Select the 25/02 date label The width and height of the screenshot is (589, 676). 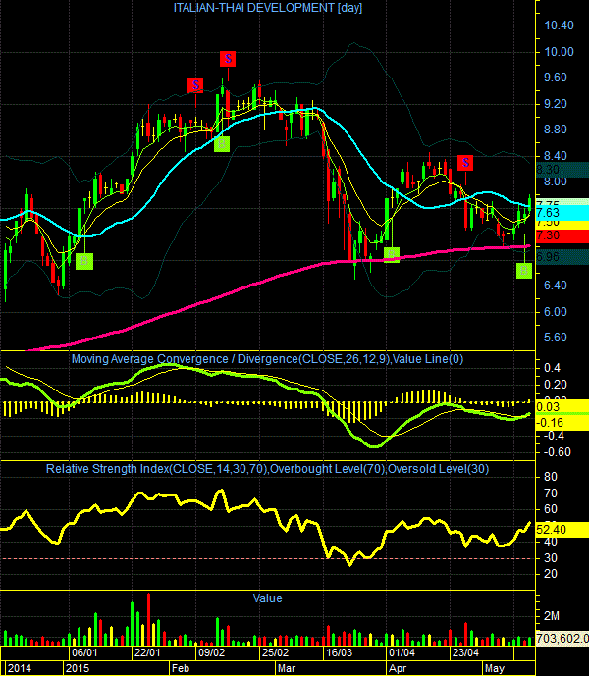[x=275, y=652]
